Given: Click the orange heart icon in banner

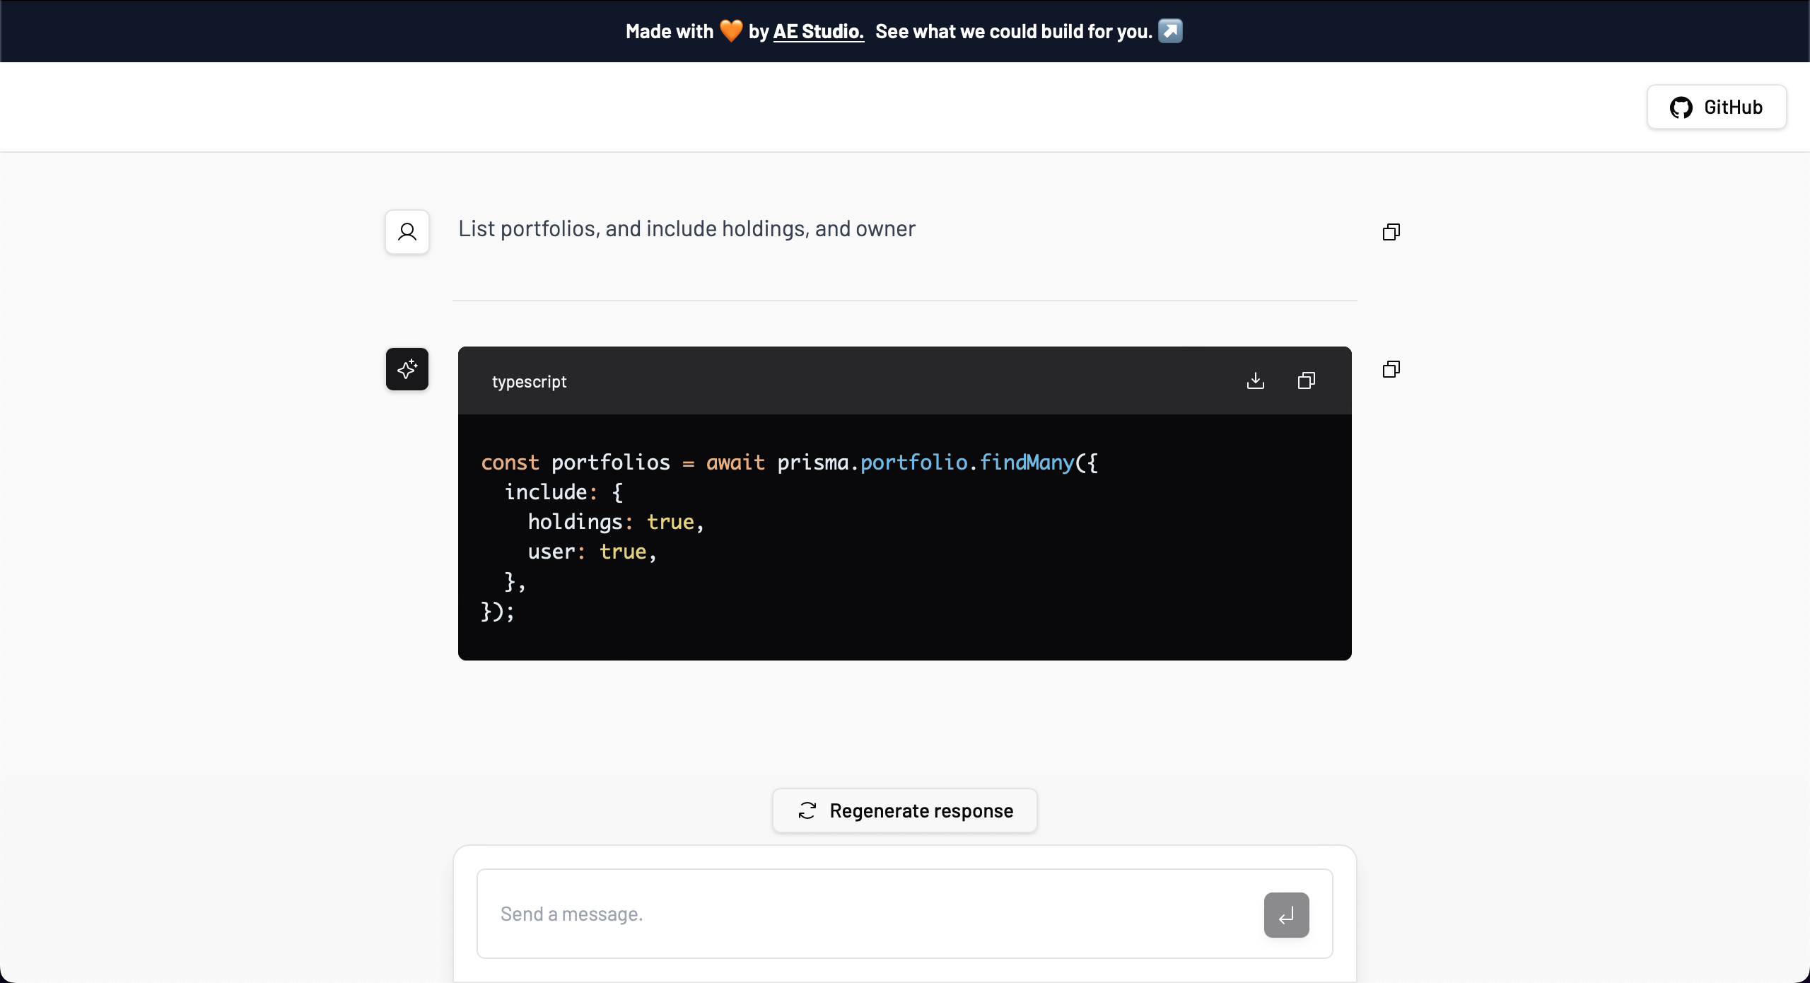Looking at the screenshot, I should 730,31.
